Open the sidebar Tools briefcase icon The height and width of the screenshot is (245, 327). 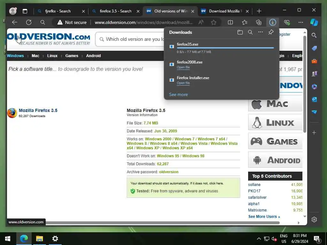(314, 61)
